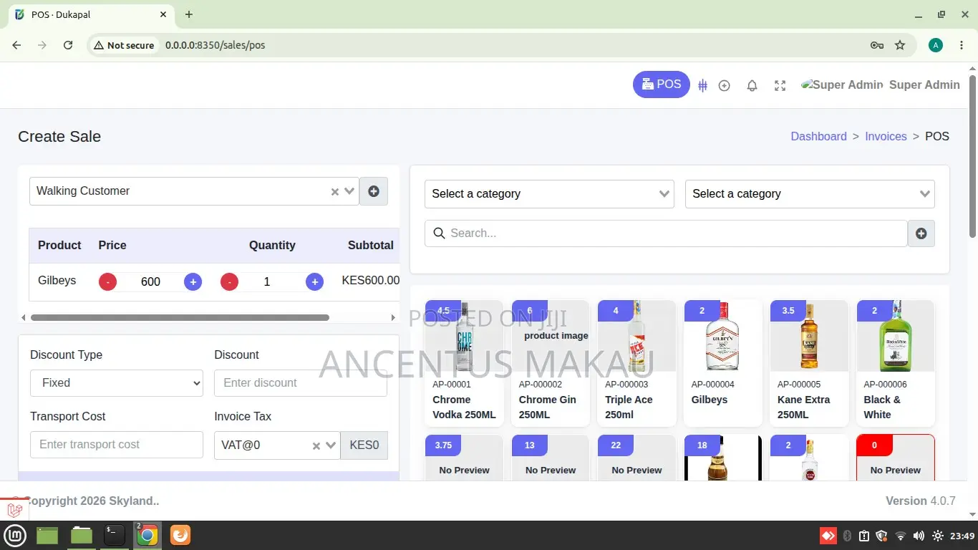Decrease the Gilbeys price with minus button
This screenshot has height=550, width=978.
[107, 281]
